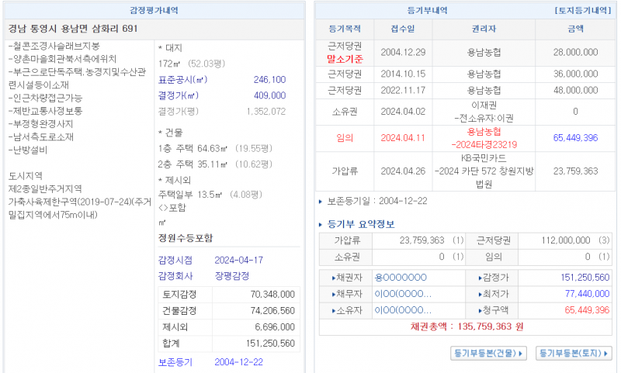Click the -남서측도로소재 description line

[41, 136]
